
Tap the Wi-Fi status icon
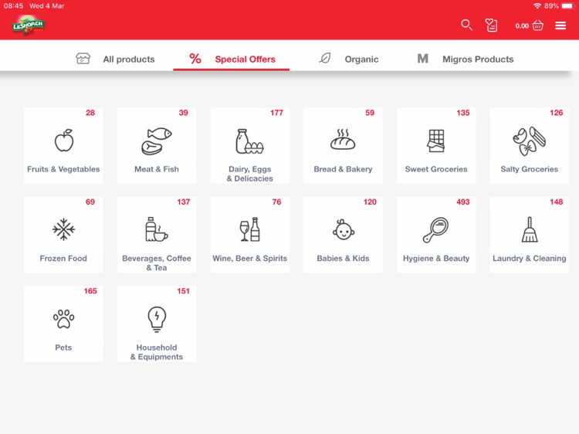pyautogui.click(x=537, y=6)
